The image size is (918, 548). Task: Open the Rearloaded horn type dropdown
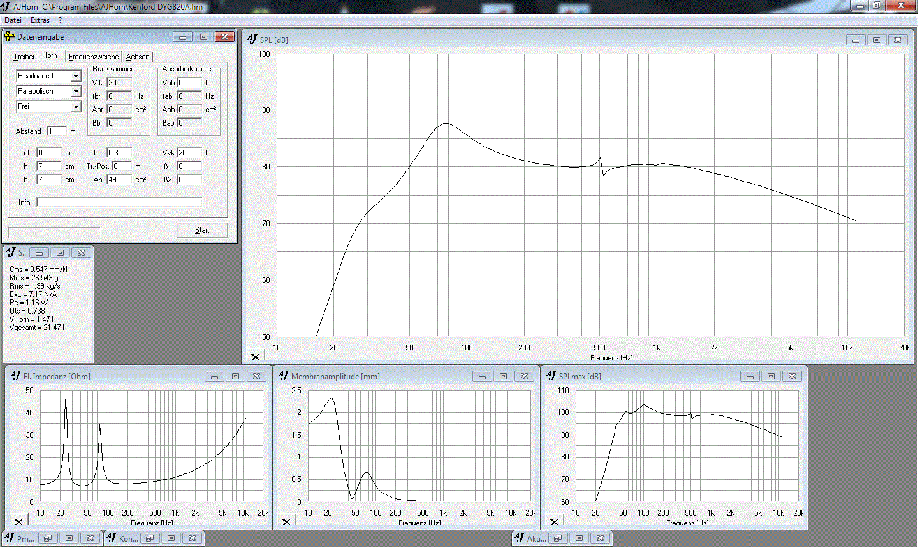pyautogui.click(x=76, y=76)
